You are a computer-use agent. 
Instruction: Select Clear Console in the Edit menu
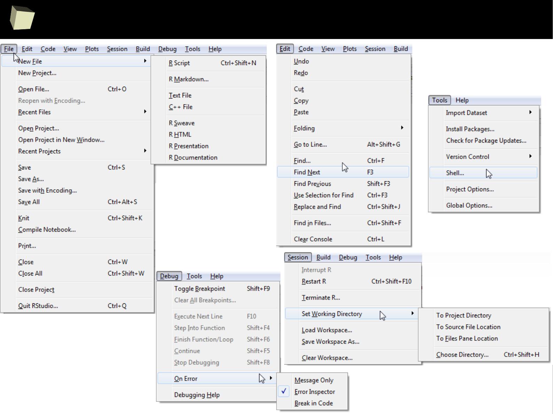pyautogui.click(x=313, y=239)
